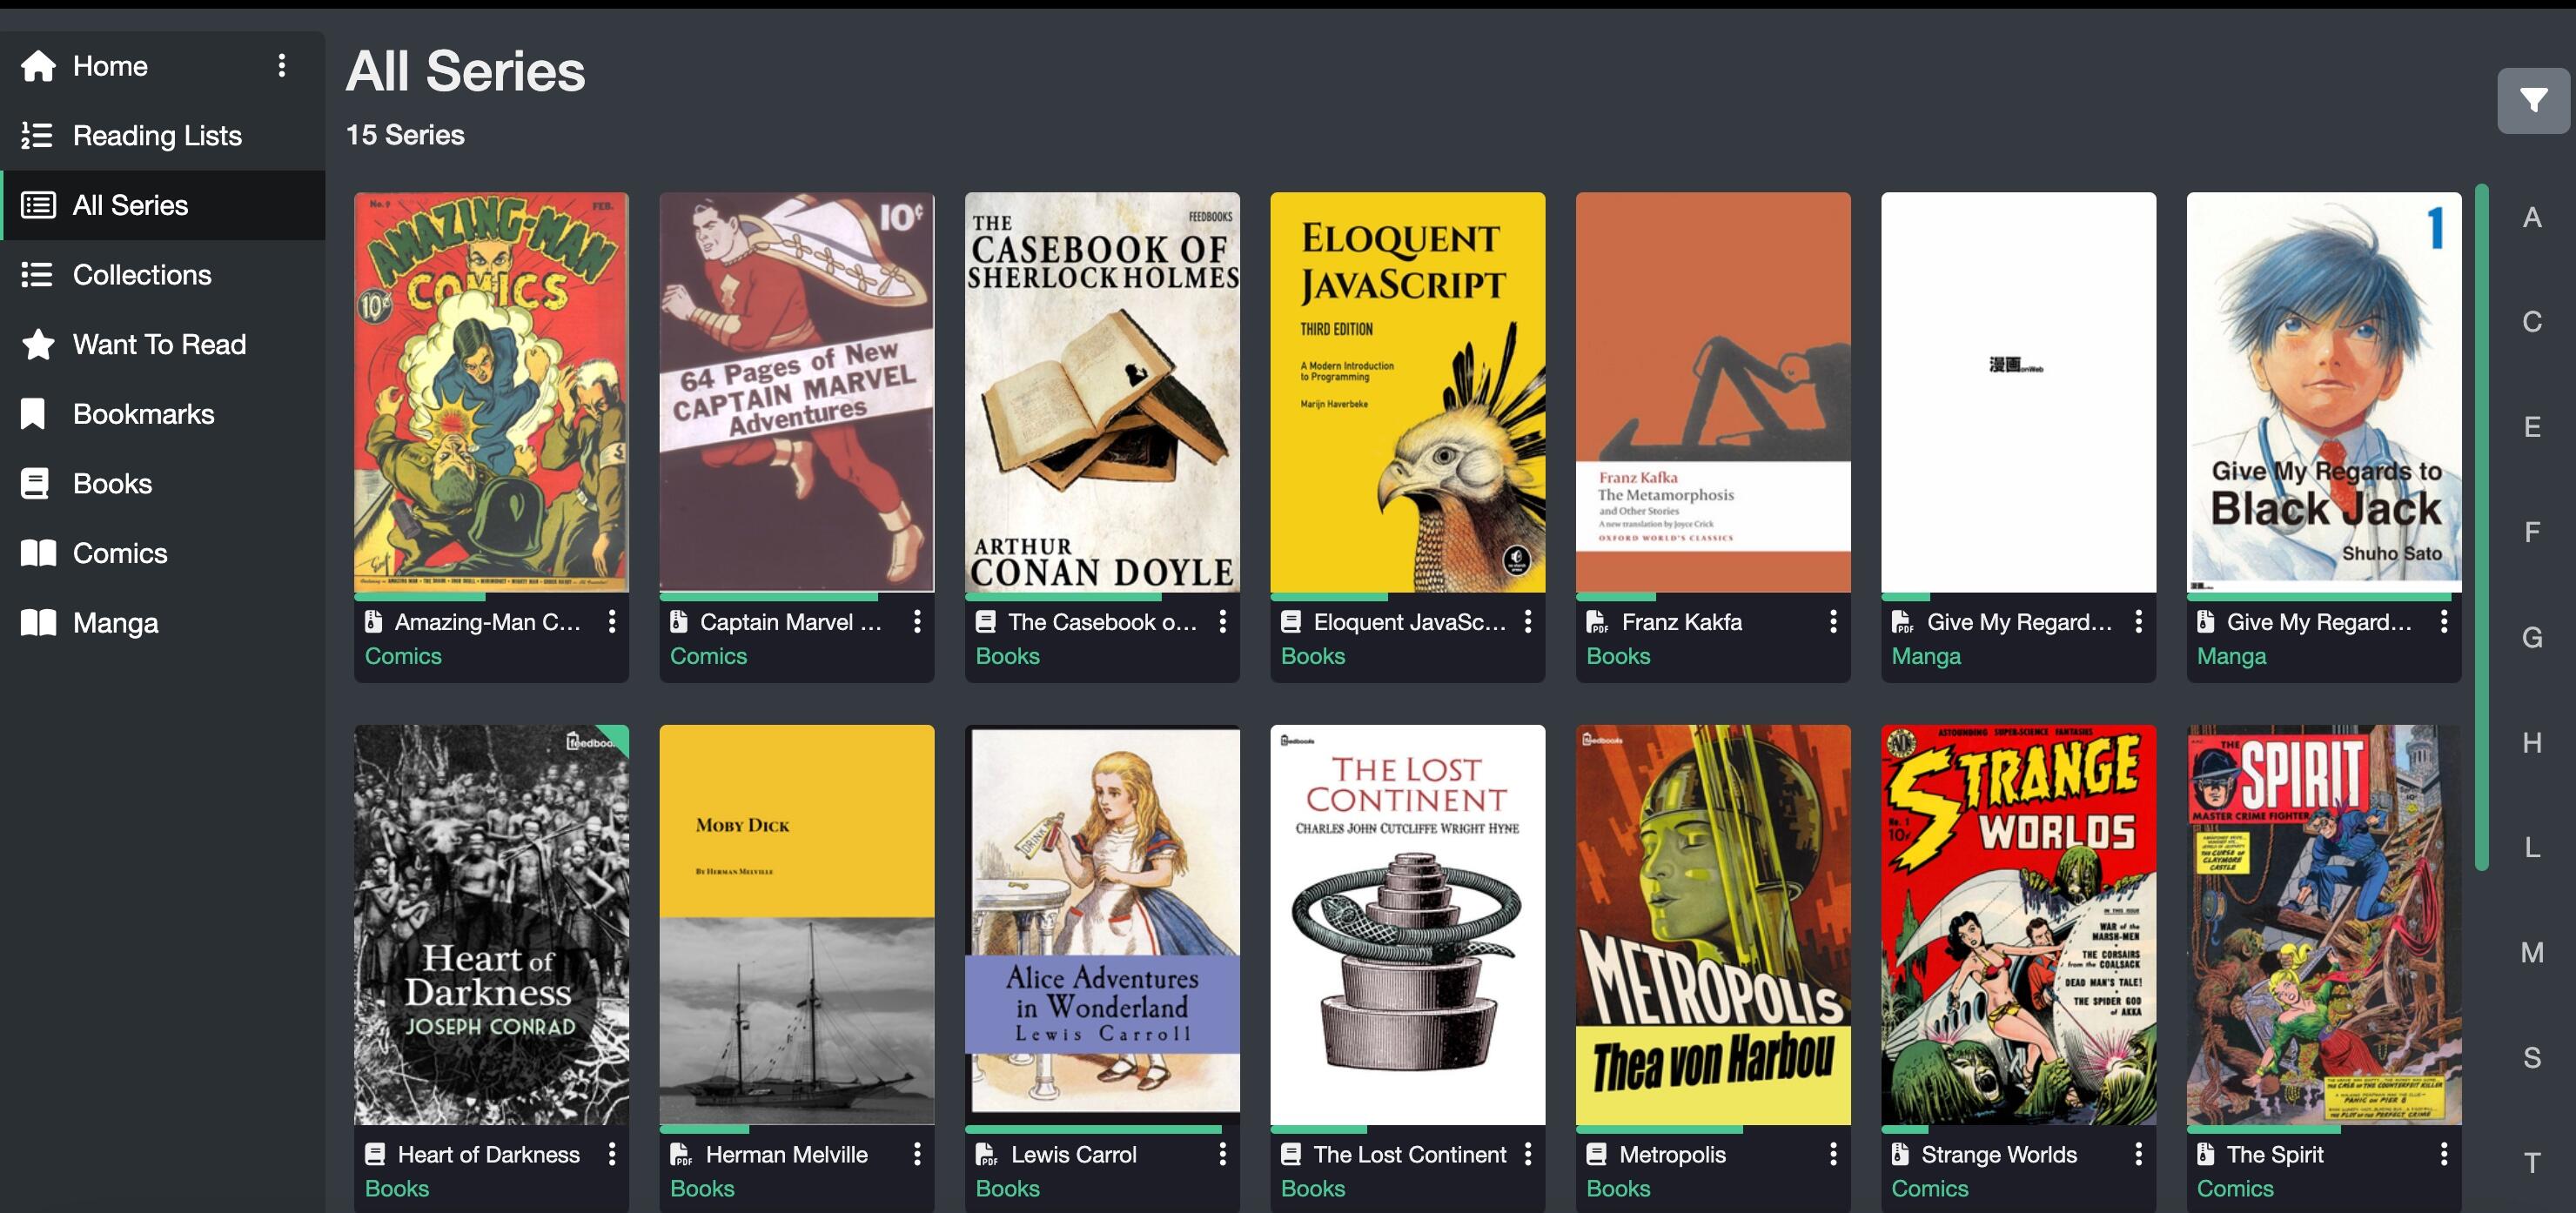Viewport: 2576px width, 1213px height.
Task: Select the Reading Lists icon
Action: click(x=37, y=135)
